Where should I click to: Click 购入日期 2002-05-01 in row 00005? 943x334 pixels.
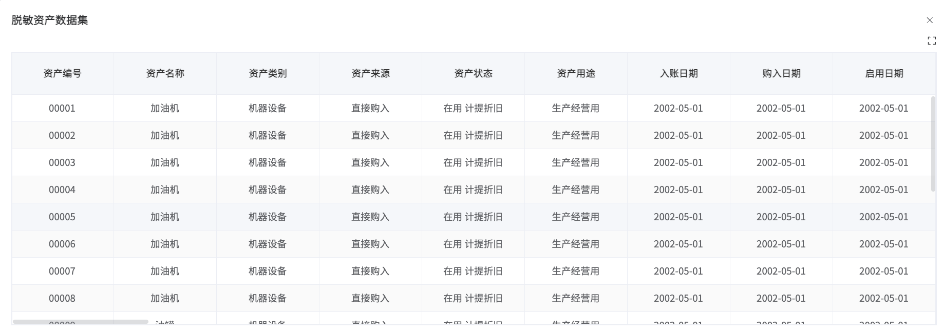tap(781, 217)
